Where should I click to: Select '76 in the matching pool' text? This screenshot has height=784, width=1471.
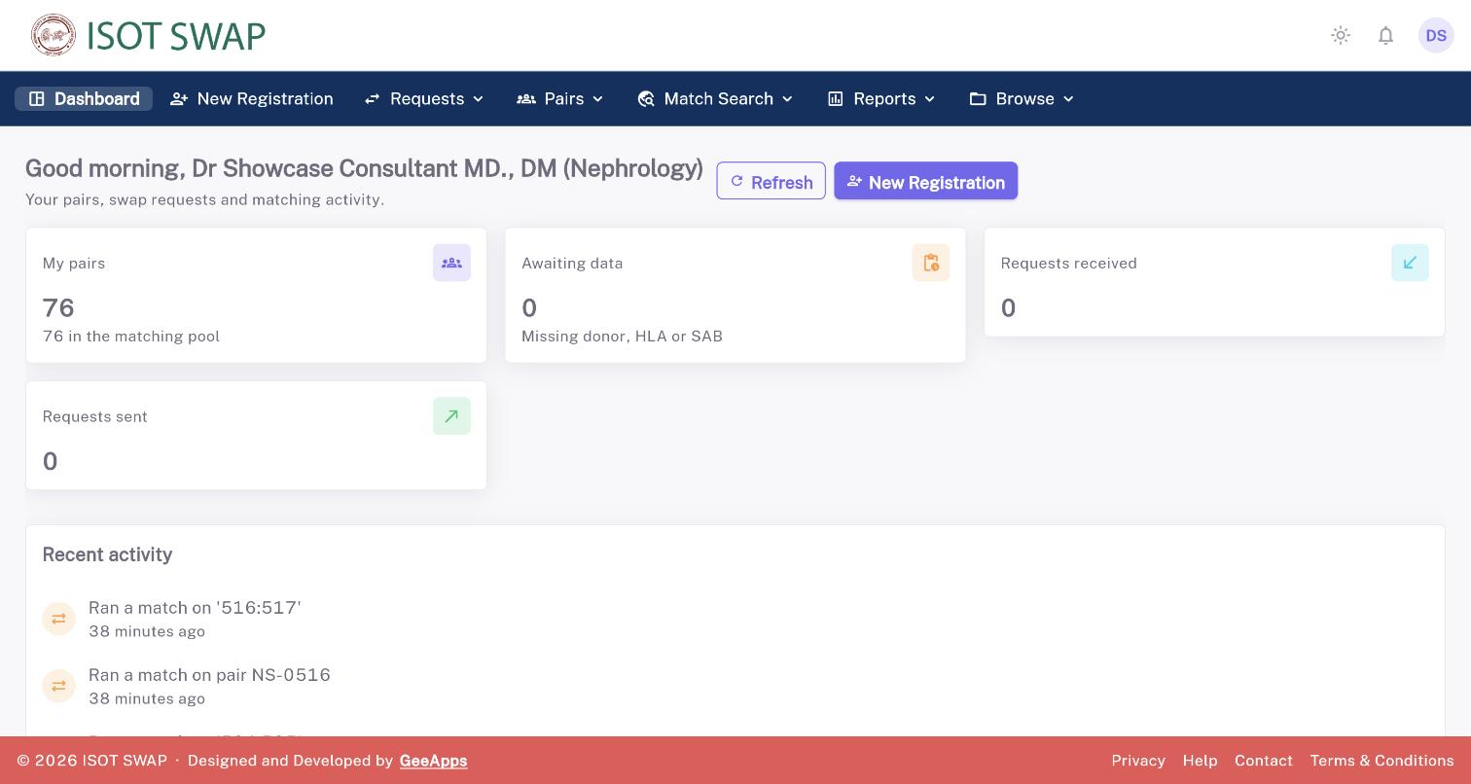(131, 337)
